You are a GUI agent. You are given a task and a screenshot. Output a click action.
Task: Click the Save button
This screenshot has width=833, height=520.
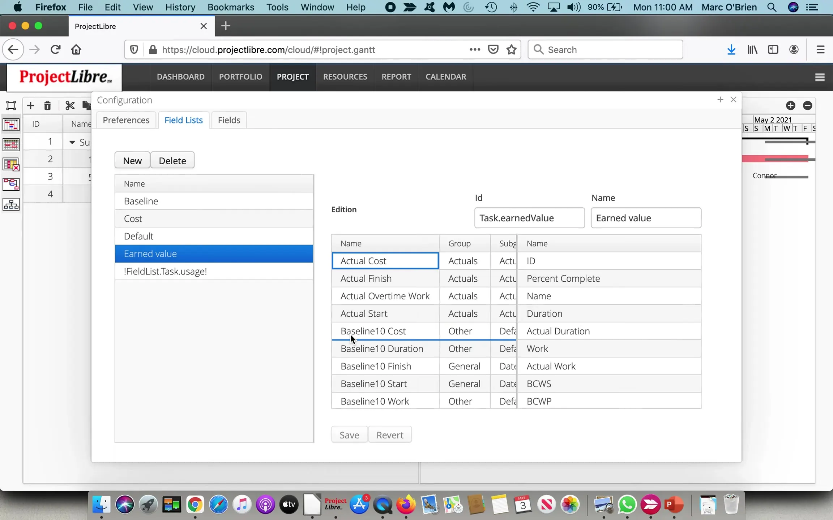[x=349, y=435]
